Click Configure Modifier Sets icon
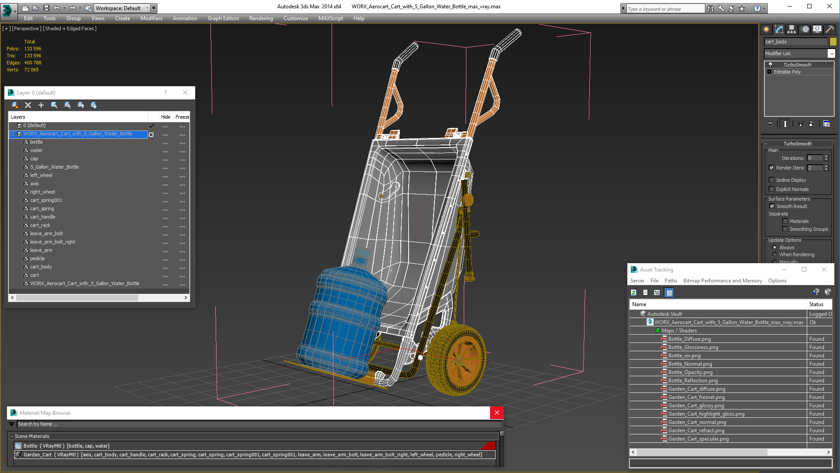This screenshot has height=473, width=840. tap(826, 124)
